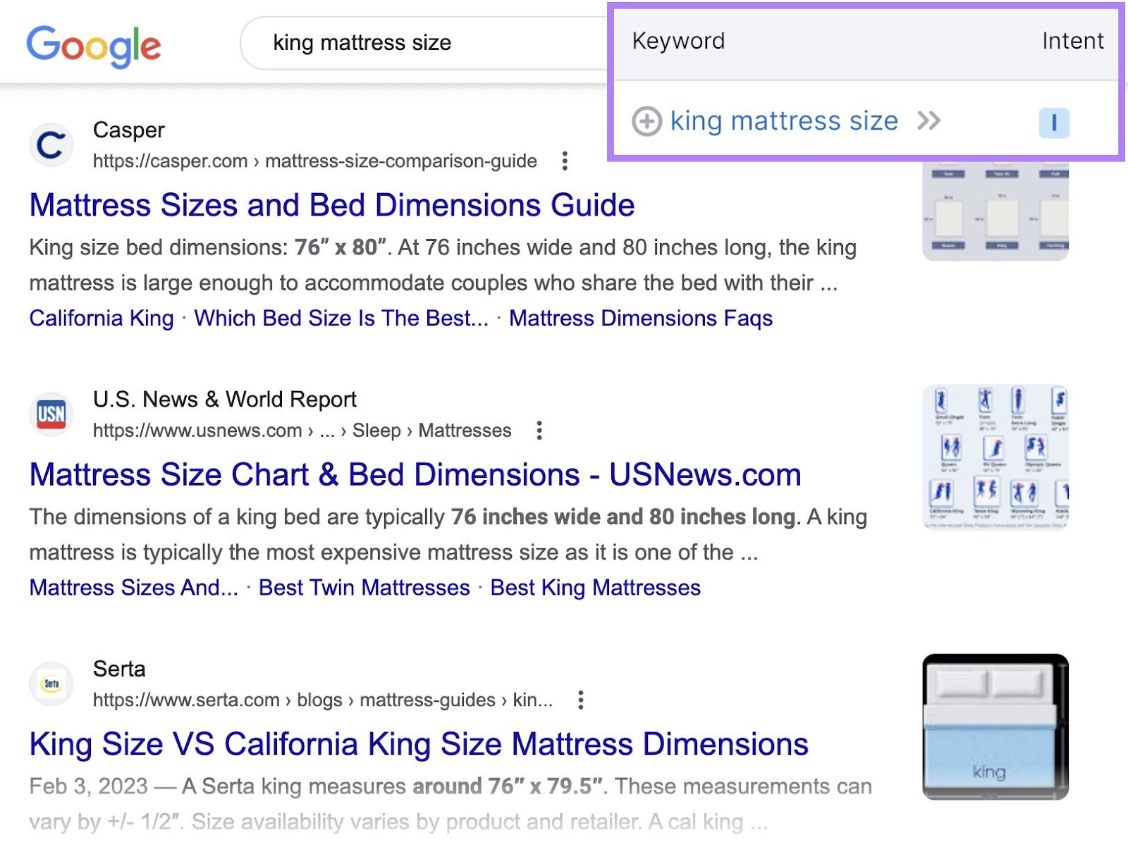1128x864 pixels.
Task: Open the three-dot menu for the Serta result
Action: pos(581,700)
